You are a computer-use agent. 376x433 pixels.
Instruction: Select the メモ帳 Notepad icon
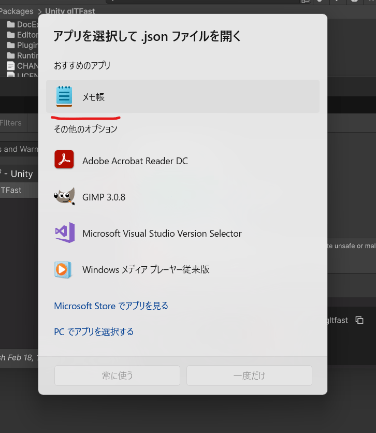pyautogui.click(x=64, y=96)
